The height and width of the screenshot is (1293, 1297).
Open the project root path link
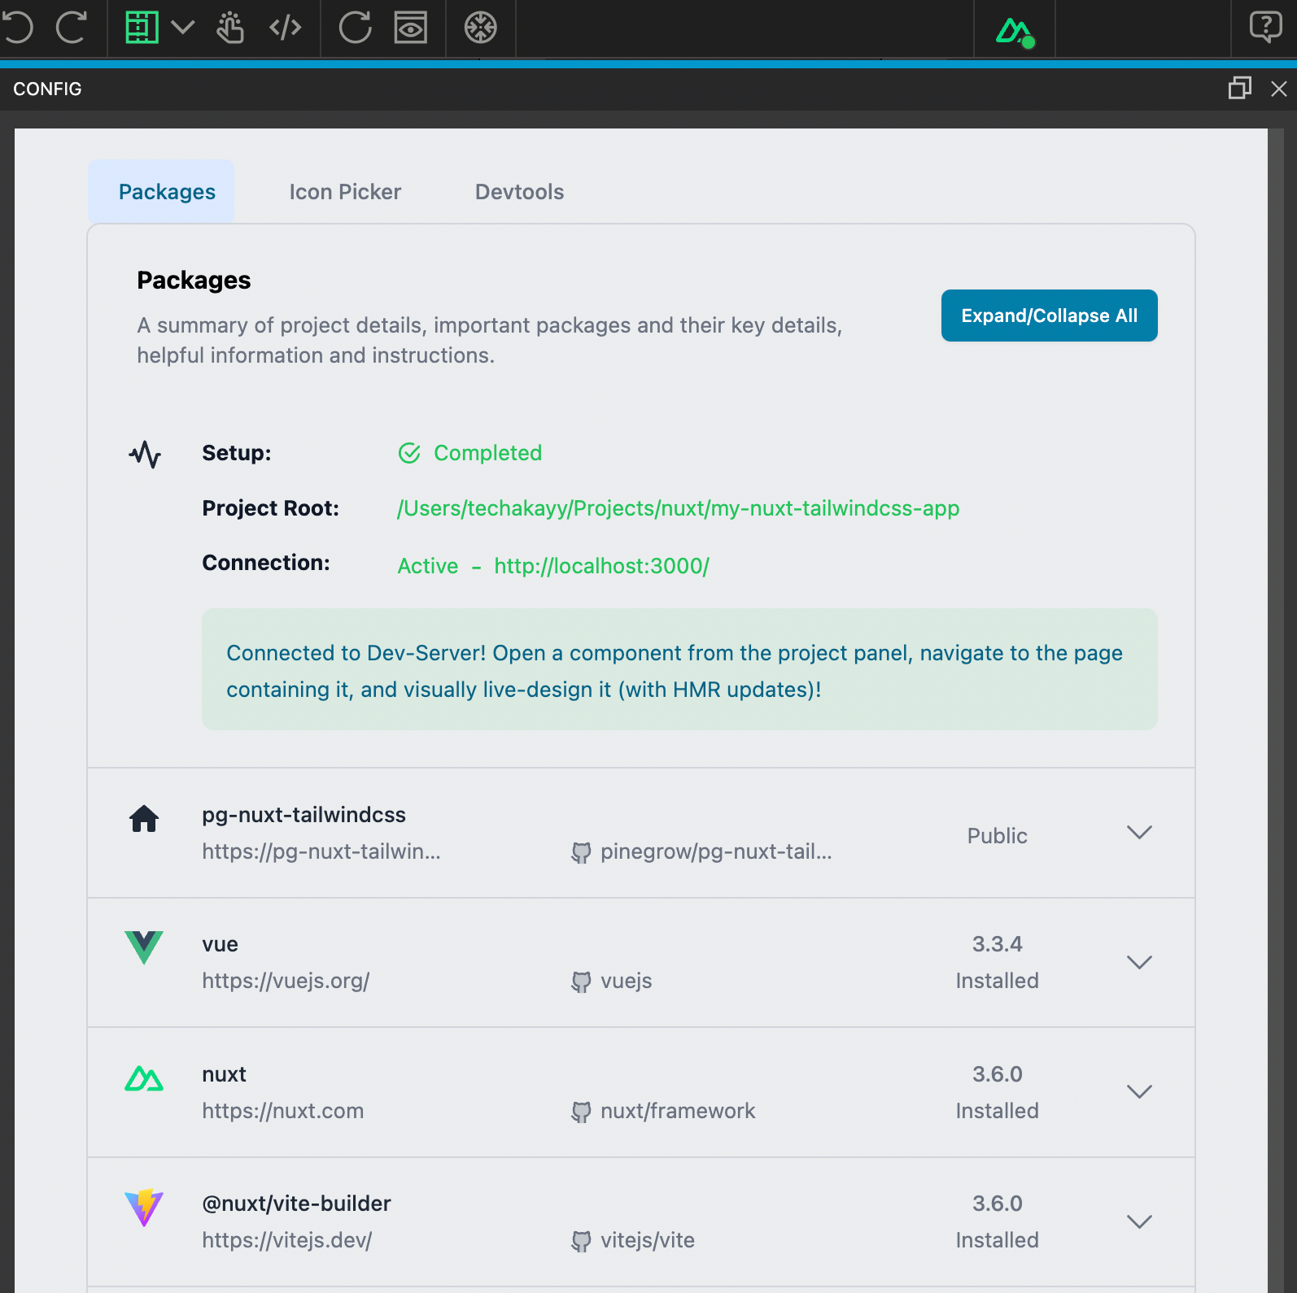click(x=679, y=508)
